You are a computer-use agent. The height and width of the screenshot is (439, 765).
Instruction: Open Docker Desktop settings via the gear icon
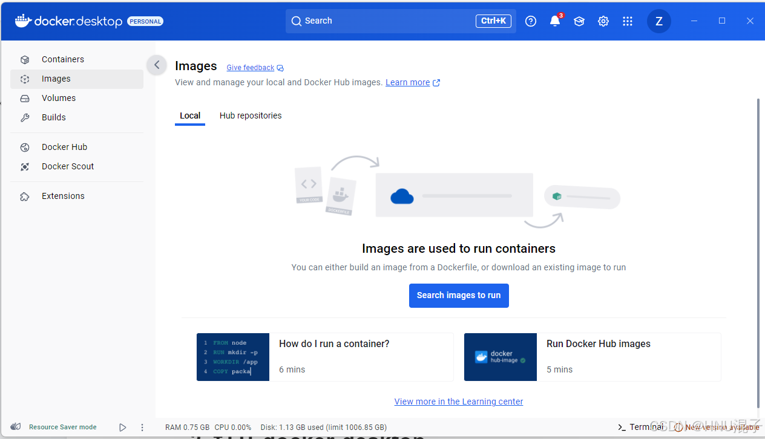pos(603,21)
